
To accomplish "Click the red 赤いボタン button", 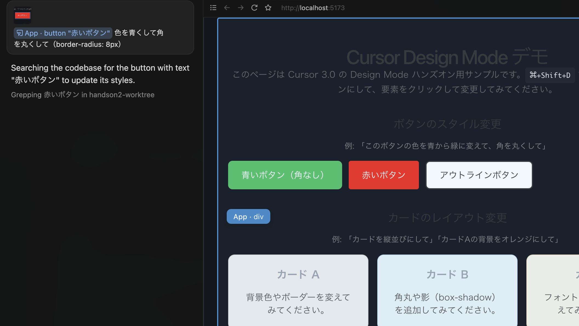I will [384, 175].
